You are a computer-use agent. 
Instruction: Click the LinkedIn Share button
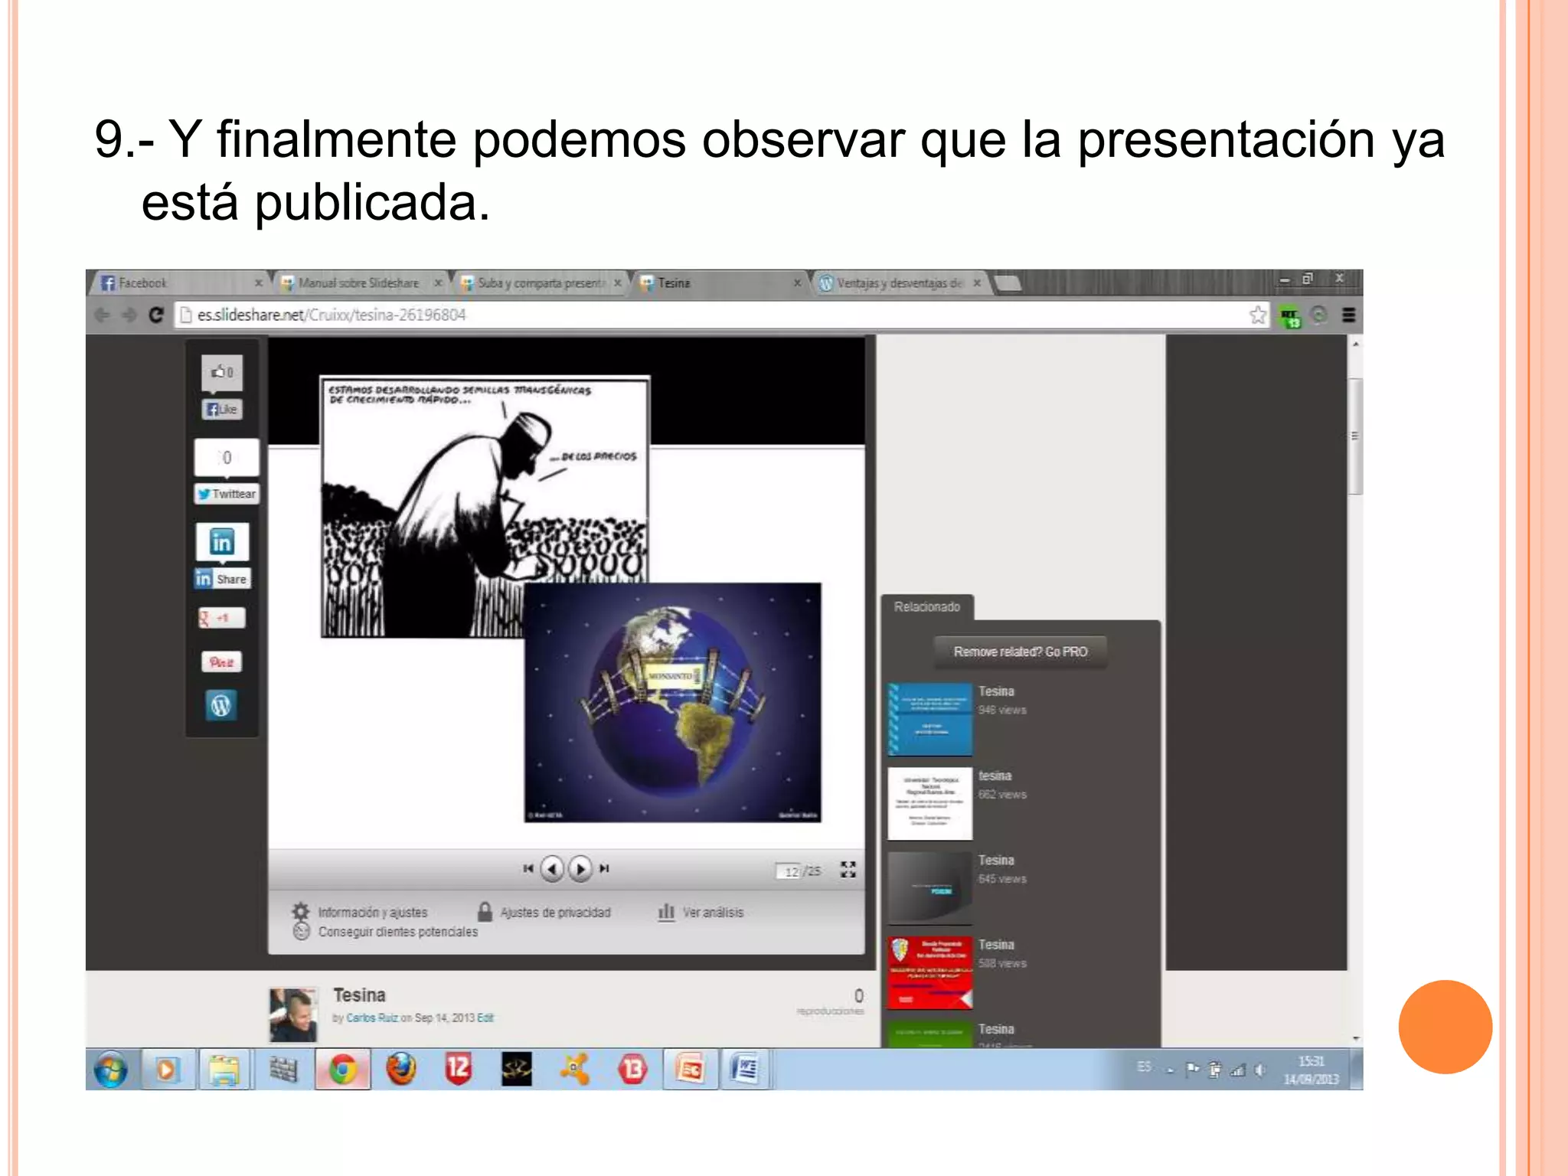222,579
